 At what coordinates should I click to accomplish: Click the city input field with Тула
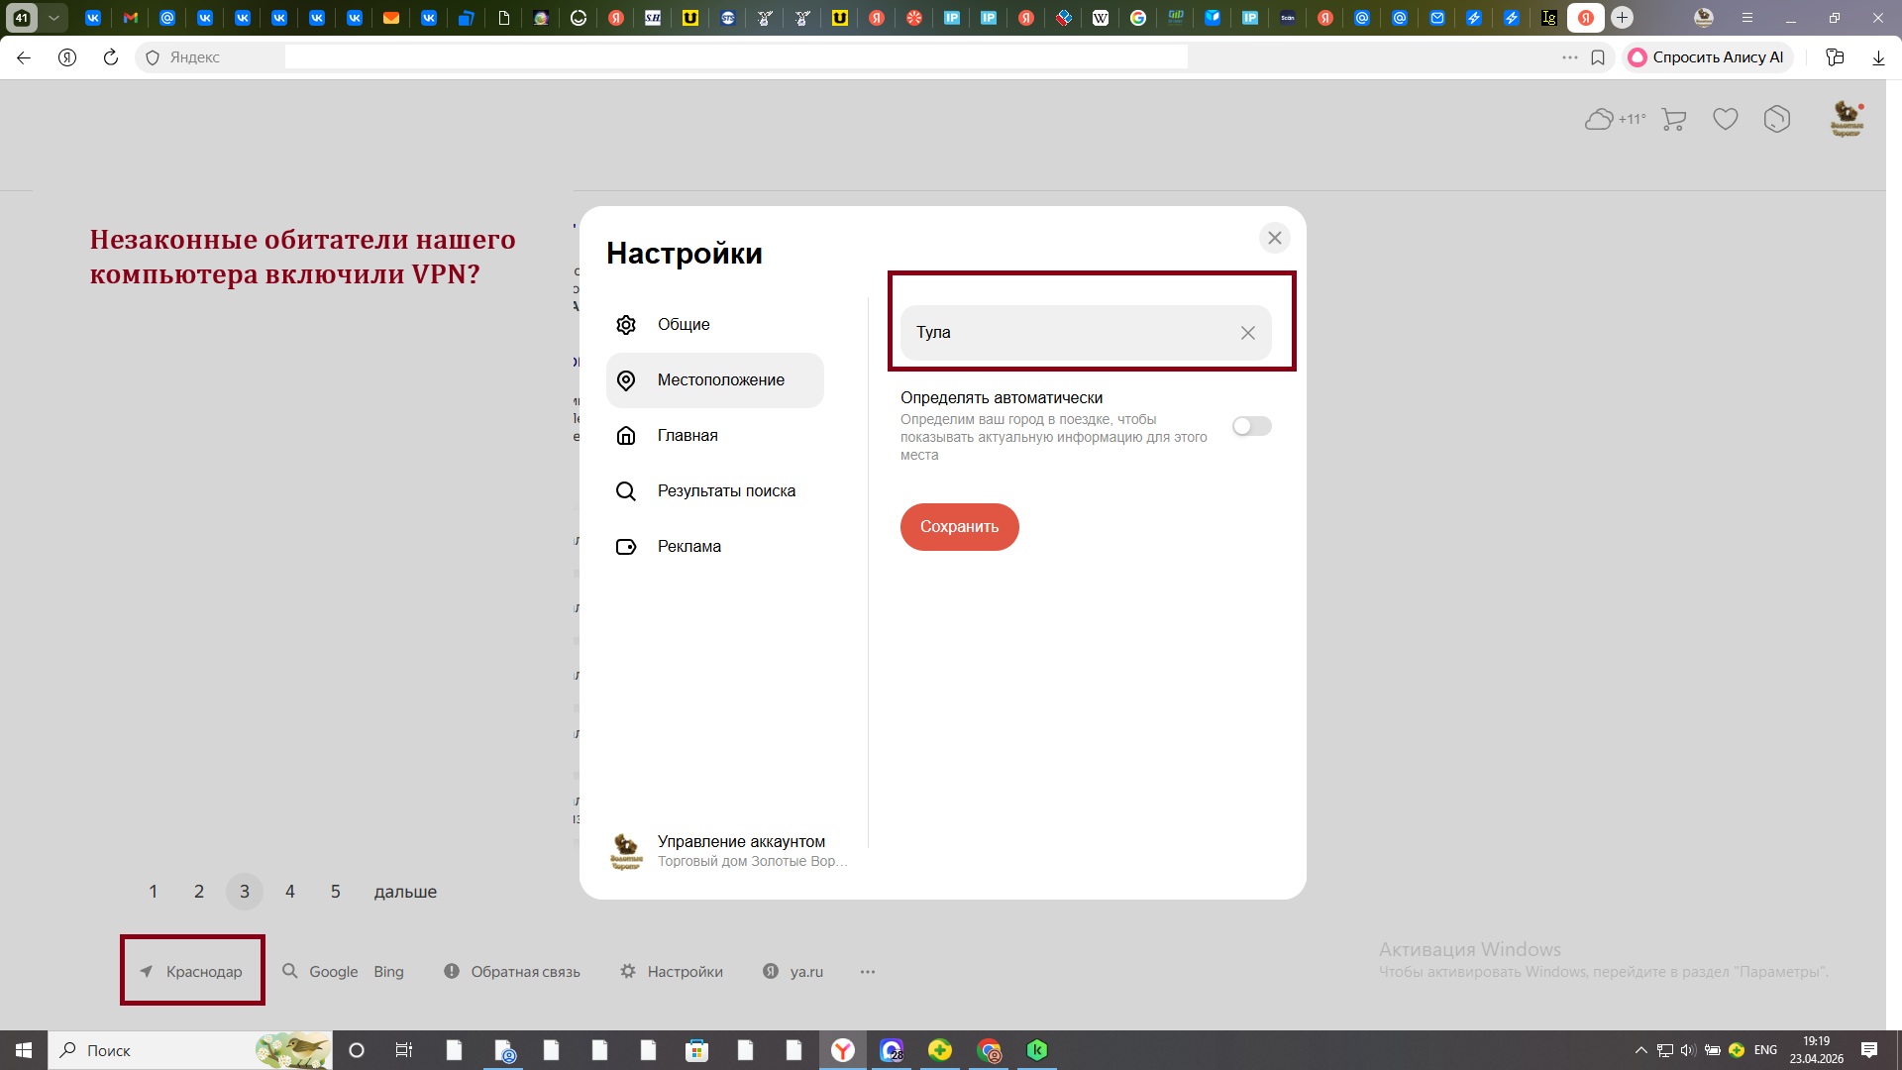tap(1070, 333)
